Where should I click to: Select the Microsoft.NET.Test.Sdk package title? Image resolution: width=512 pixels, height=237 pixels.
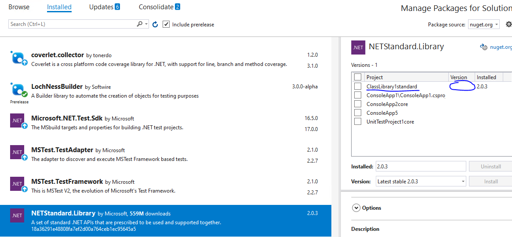click(x=67, y=118)
